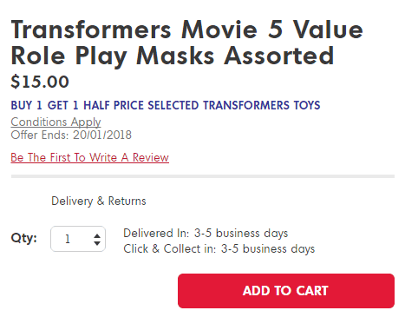Click the word Review in the review link
Viewport: 405px width, 317px height.
coord(151,157)
